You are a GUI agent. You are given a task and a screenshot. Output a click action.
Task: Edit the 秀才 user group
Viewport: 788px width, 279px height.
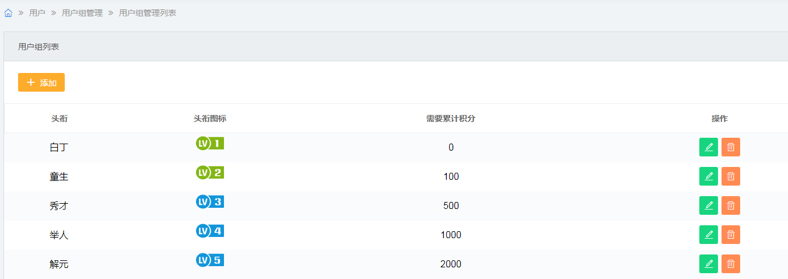[x=709, y=205]
